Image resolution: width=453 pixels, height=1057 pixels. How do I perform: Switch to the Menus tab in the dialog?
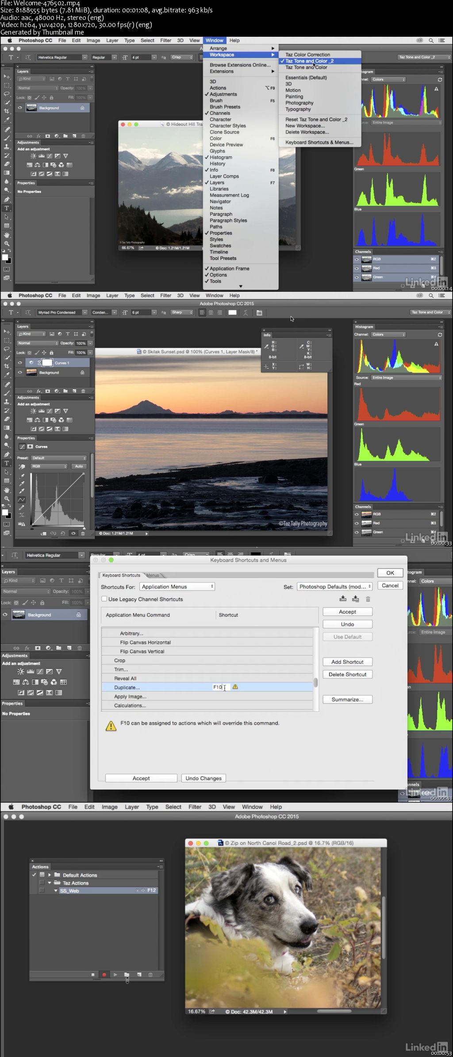coord(153,575)
